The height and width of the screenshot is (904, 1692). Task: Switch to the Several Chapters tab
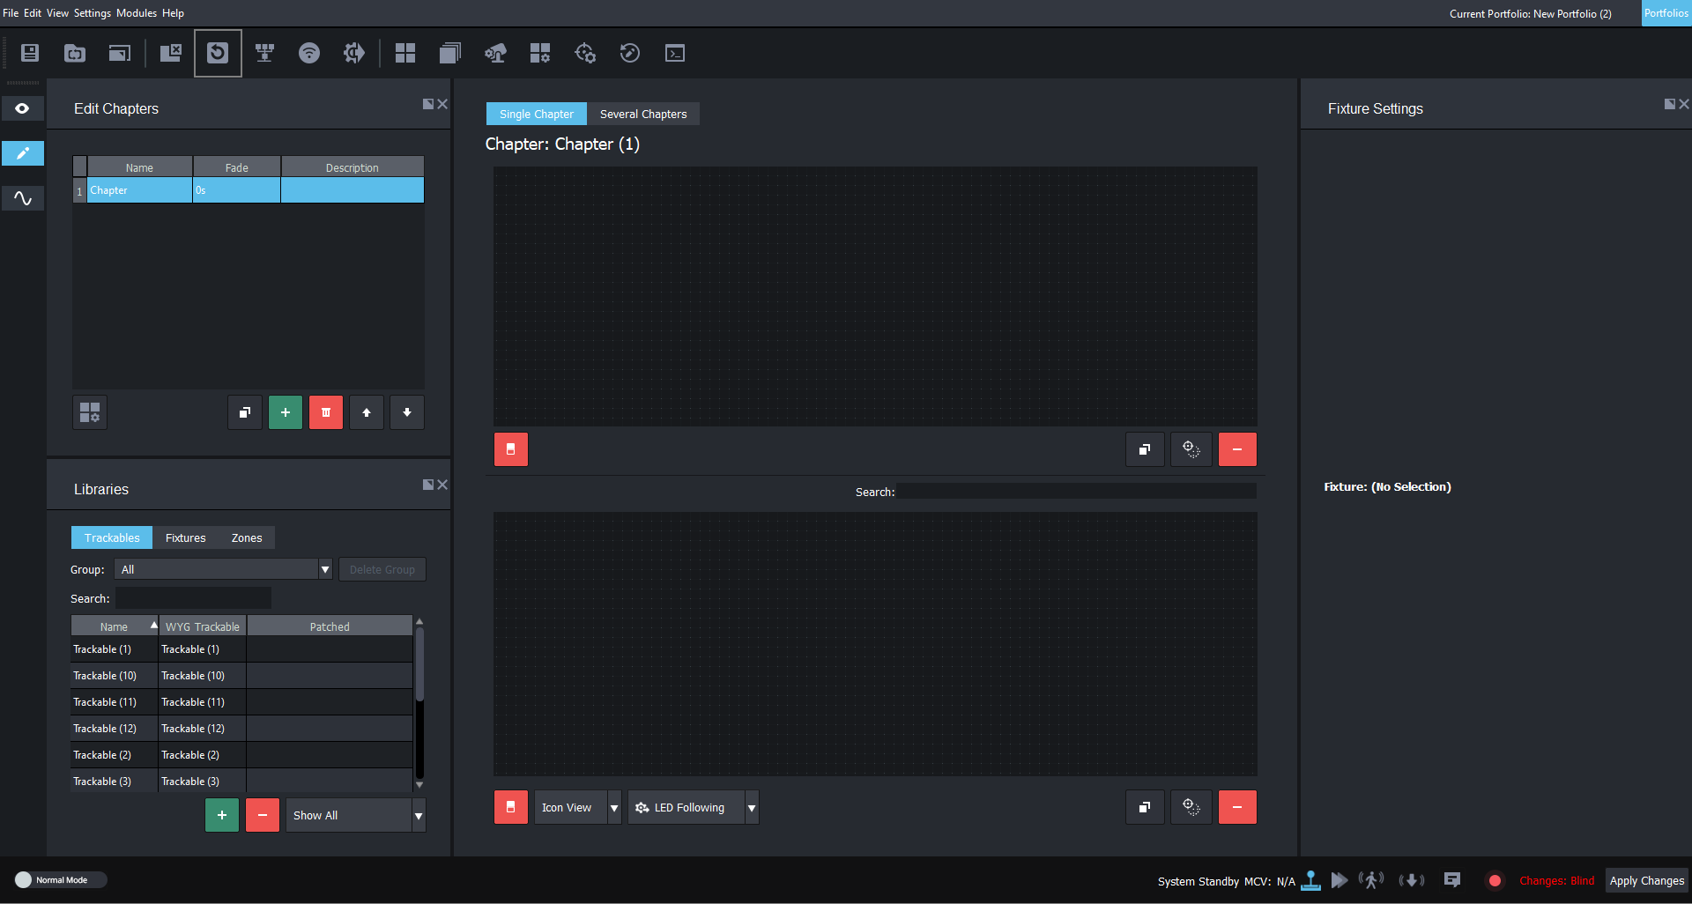tap(643, 114)
